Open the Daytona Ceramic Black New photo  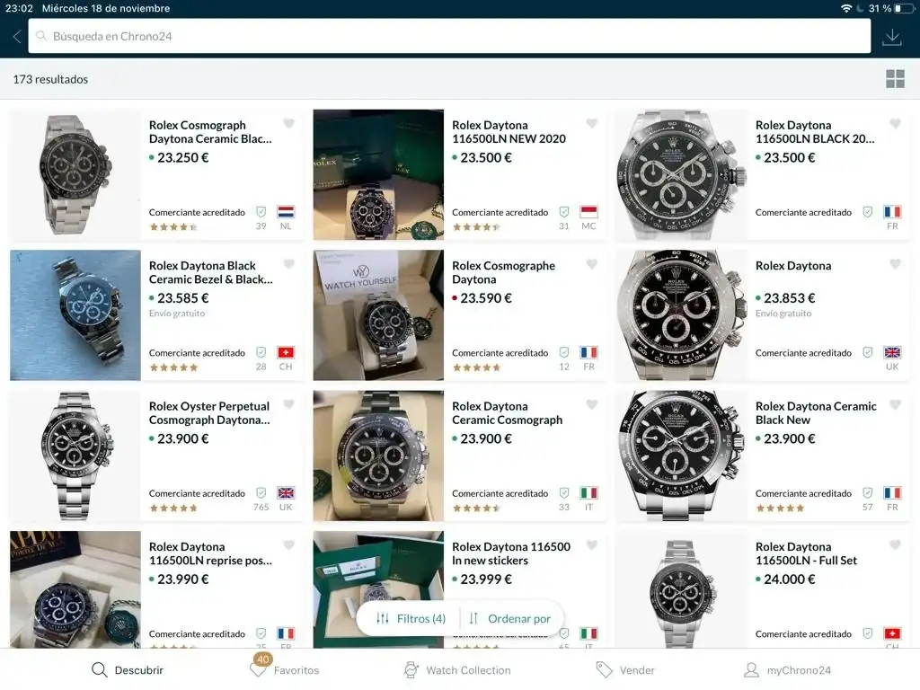pyautogui.click(x=682, y=456)
